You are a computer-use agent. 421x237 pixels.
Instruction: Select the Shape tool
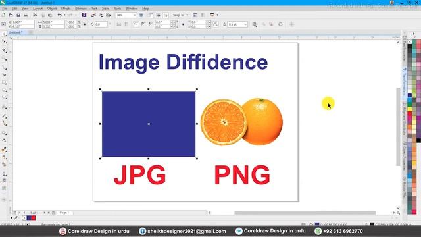point(4,41)
